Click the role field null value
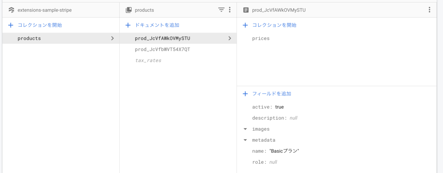Viewport: 443px width, 173px height. pos(273,162)
